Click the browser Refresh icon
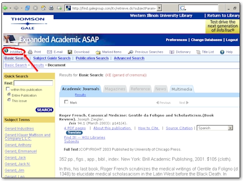 (x=27, y=8)
